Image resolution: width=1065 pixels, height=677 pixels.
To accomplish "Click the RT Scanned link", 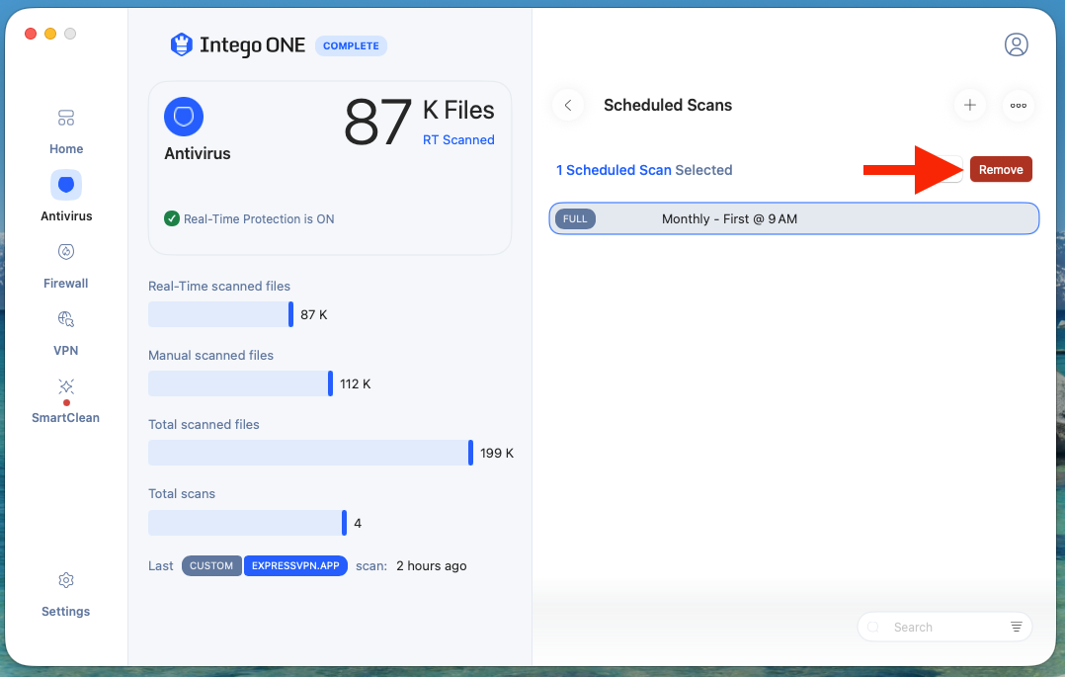I will point(458,140).
